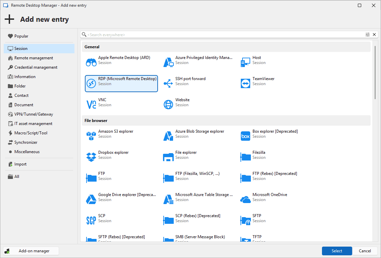
Task: Open search filter options icon
Action: tap(368, 35)
